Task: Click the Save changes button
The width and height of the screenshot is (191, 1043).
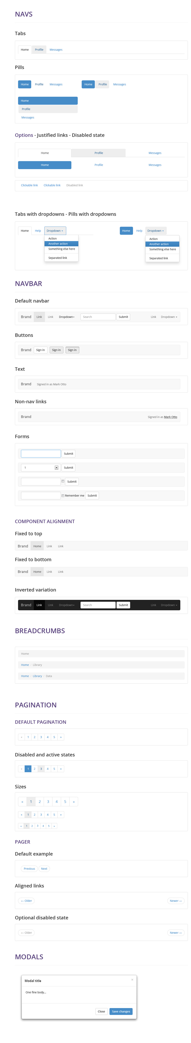Action: coord(121,1011)
